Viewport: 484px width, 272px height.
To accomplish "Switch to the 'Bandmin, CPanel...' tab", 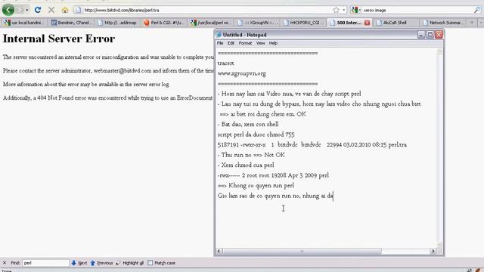I will (71, 23).
